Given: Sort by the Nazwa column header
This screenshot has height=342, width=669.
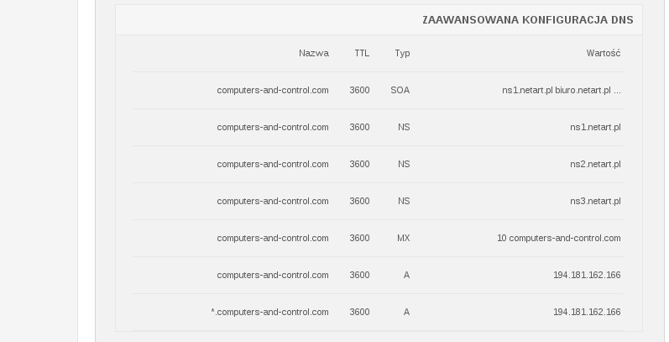Looking at the screenshot, I should 313,53.
